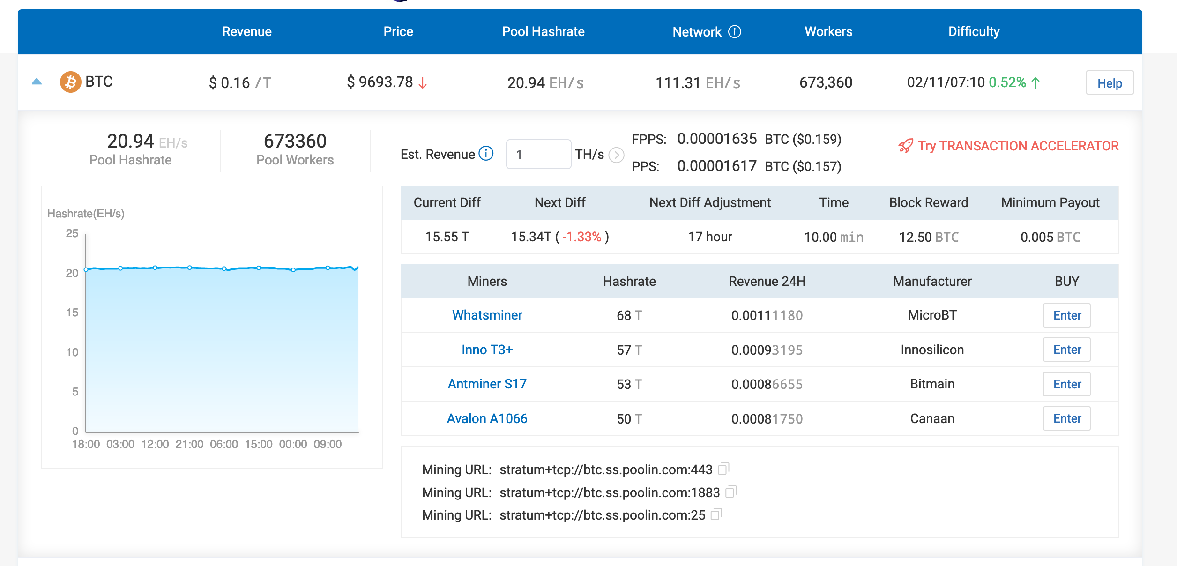Open the Whatsminer miner link
Image resolution: width=1177 pixels, height=566 pixels.
click(x=487, y=315)
